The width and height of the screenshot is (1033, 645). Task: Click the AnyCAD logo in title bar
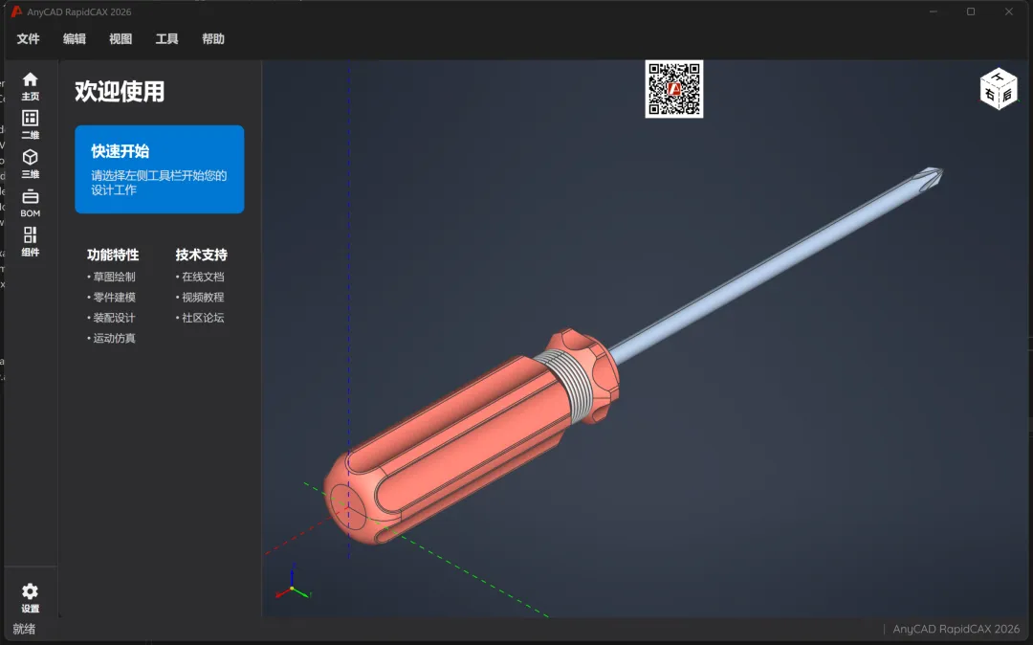point(16,11)
